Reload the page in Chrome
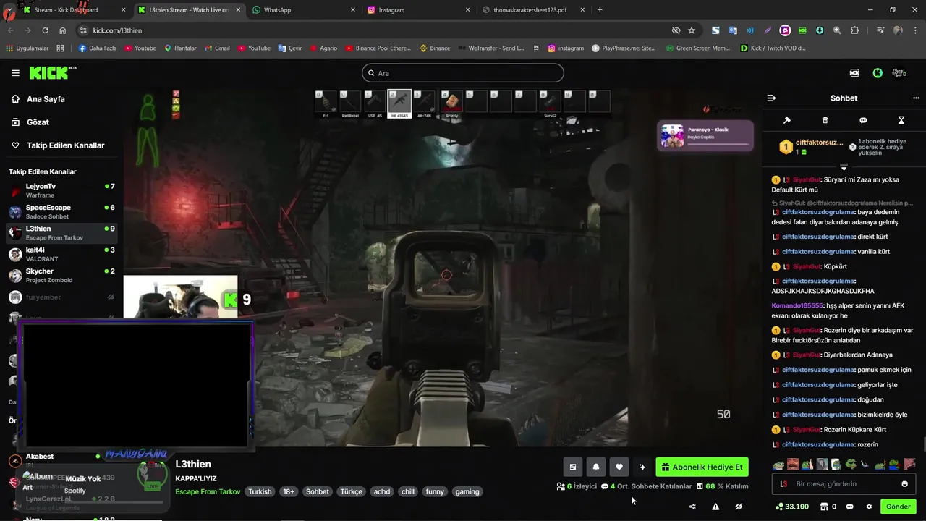This screenshot has height=521, width=926. click(x=45, y=30)
